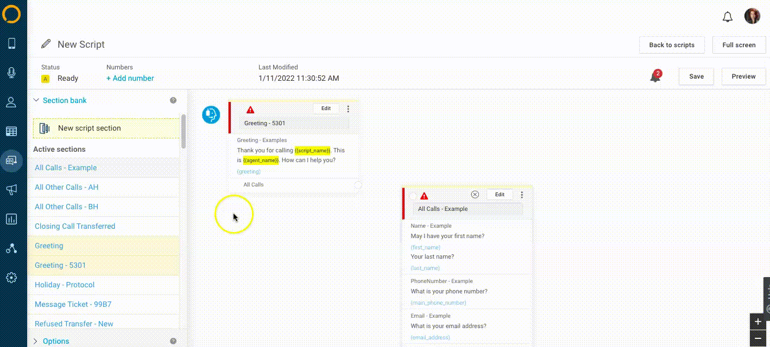
Task: Open script alerts bell with red badge
Action: click(x=655, y=76)
